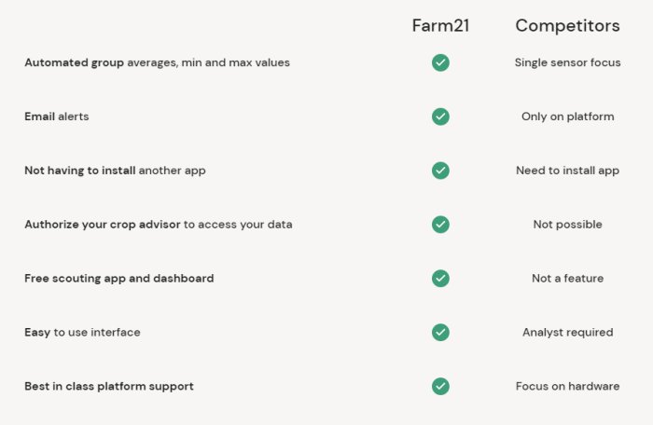Click checkmark for Not having to install app
Screen dimensions: 653x425
(440, 171)
